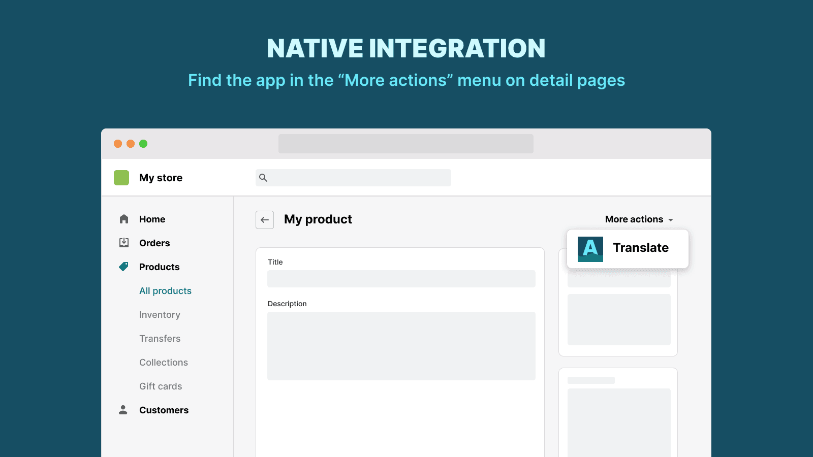Click the back arrow next to My product
Screen dimensions: 813x457
pos(265,220)
